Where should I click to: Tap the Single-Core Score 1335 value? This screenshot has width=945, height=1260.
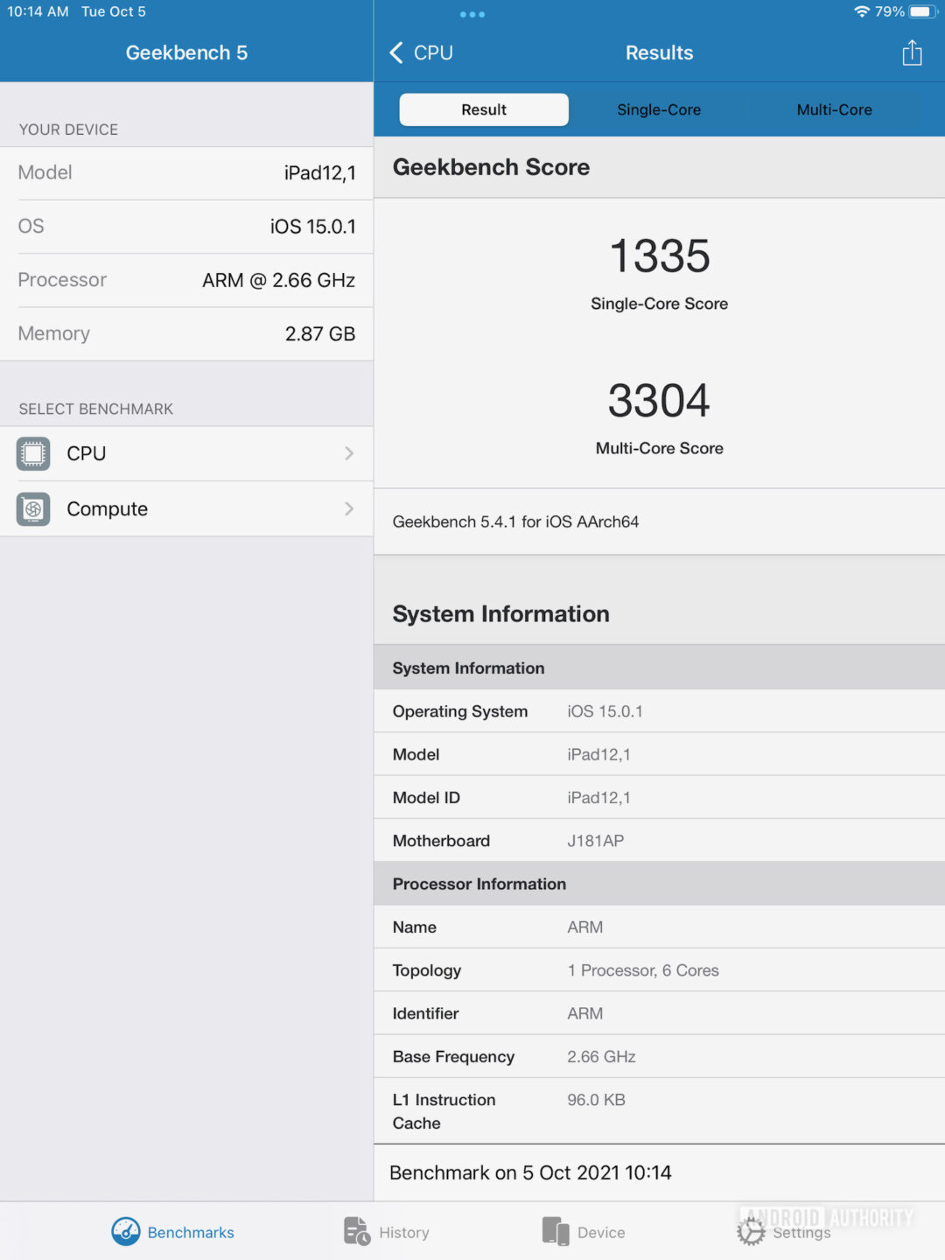coord(659,256)
